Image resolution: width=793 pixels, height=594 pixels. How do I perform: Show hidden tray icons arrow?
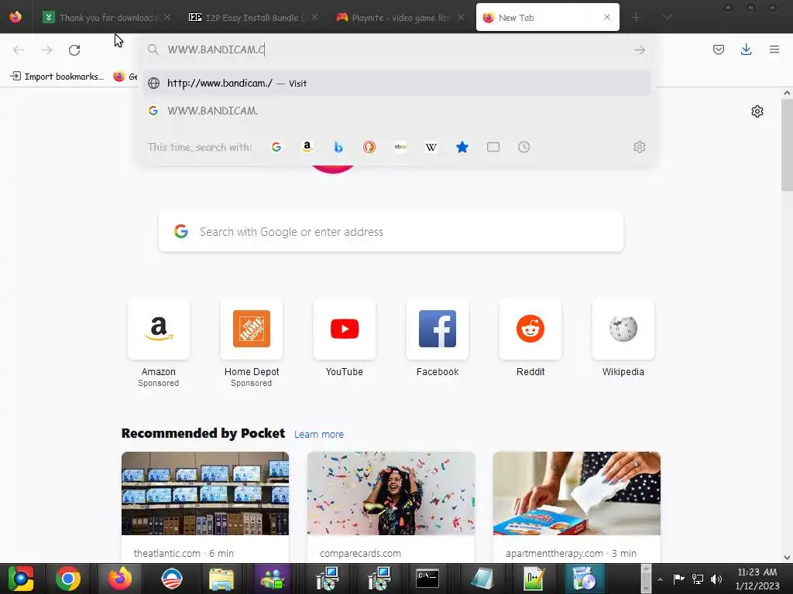pyautogui.click(x=660, y=579)
